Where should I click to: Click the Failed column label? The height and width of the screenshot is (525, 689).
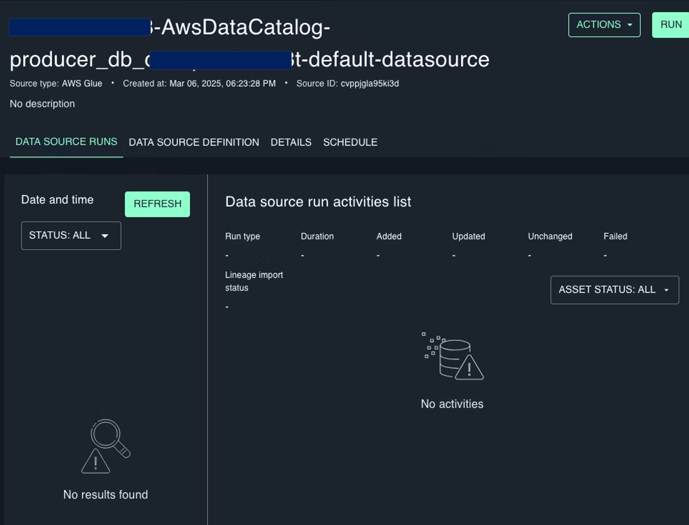(615, 236)
